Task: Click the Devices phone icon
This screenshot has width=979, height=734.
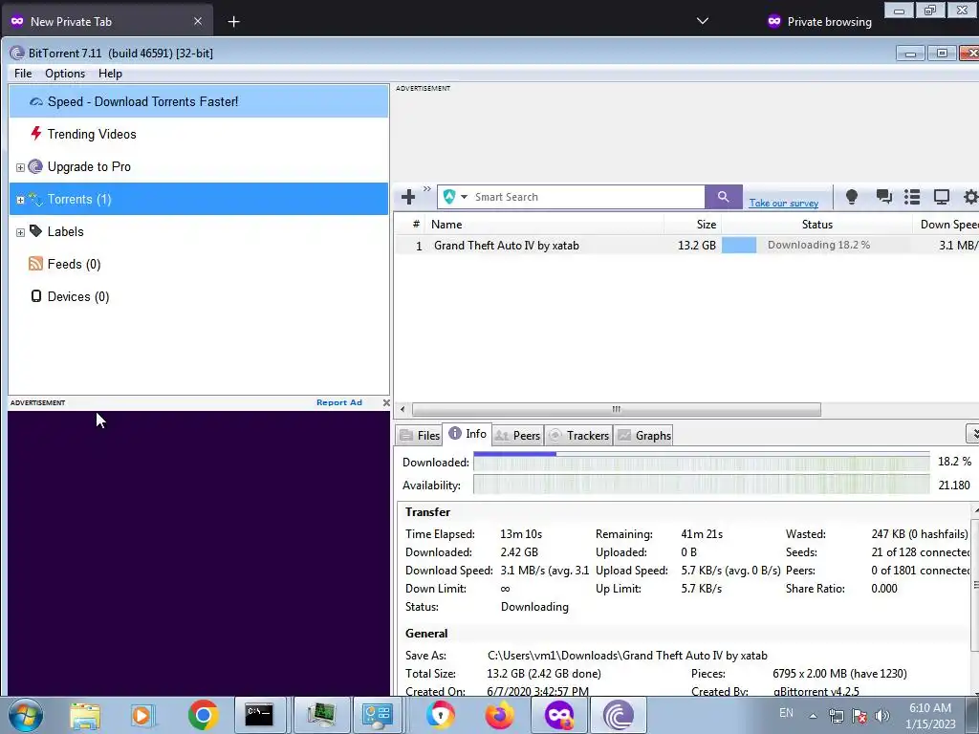Action: point(36,296)
